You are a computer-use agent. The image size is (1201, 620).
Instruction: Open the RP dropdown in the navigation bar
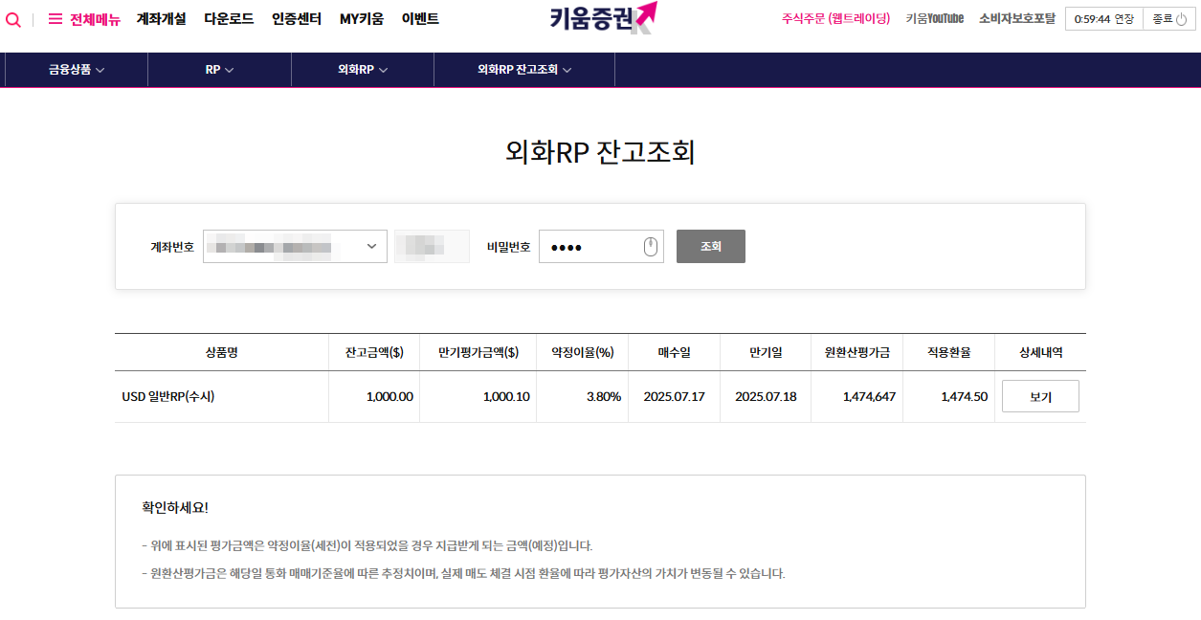[x=219, y=69]
